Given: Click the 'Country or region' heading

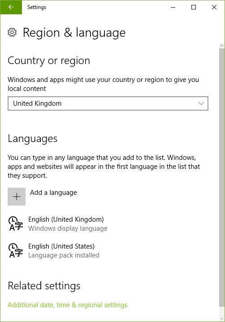Looking at the screenshot, I should 49,61.
